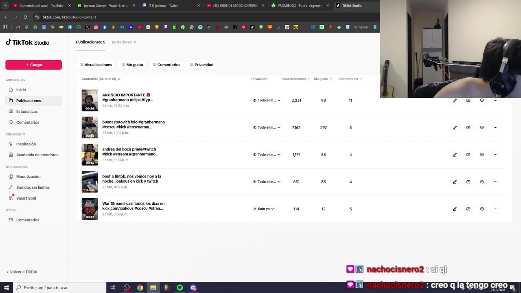The image size is (521, 293).
Task: Open privacy dropdown for andrea del boca post
Action: [x=267, y=155]
